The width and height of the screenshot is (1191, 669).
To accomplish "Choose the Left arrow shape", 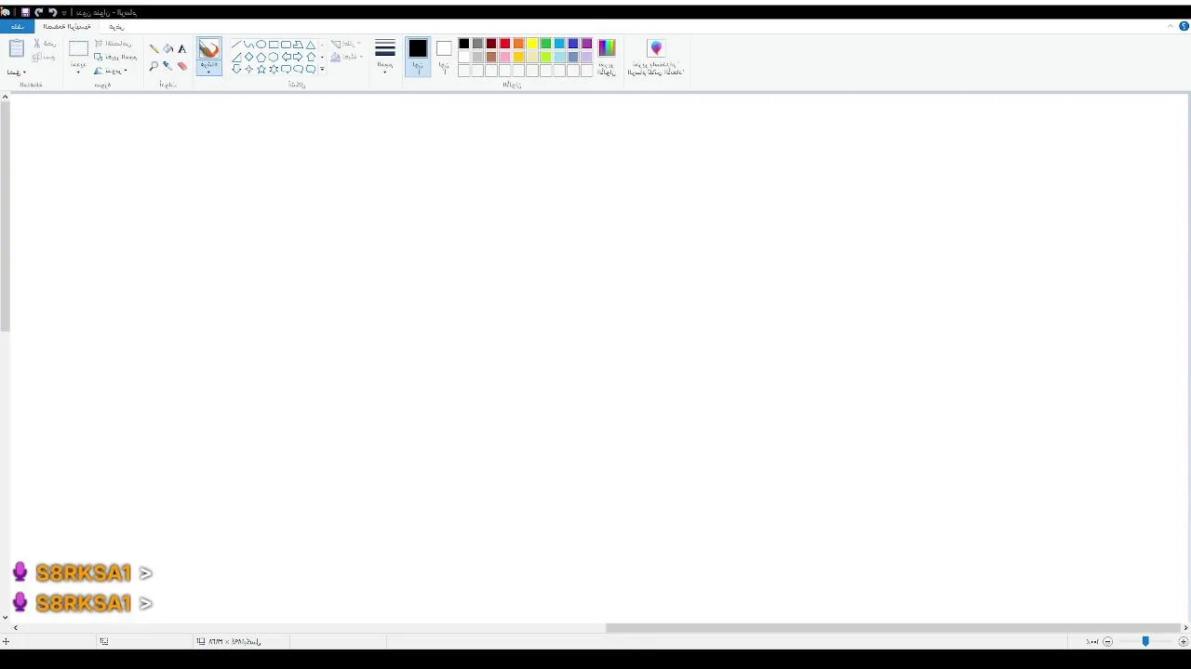I will pos(286,57).
